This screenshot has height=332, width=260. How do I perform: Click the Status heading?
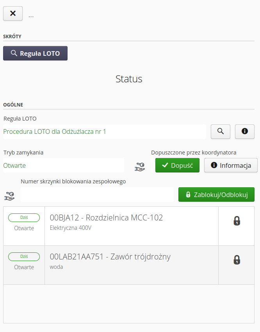[x=129, y=79]
